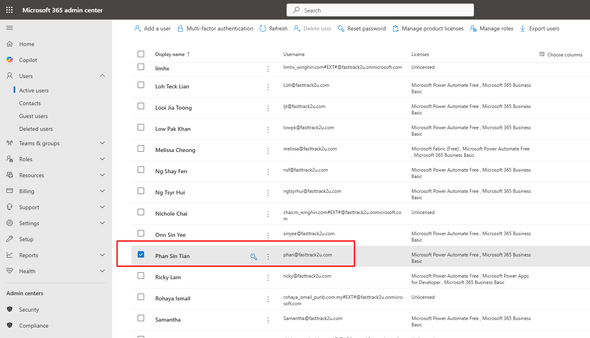This screenshot has height=338, width=590.
Task: Go to Guest users page
Action: 34,116
